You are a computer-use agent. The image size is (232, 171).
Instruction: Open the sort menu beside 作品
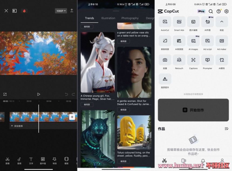point(226,129)
